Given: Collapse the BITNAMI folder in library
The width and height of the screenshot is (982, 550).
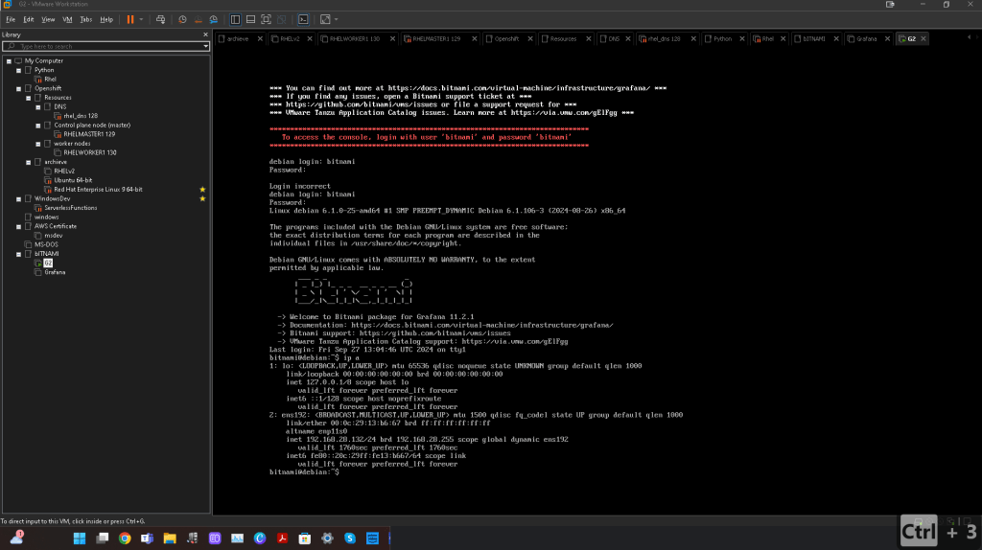Looking at the screenshot, I should point(19,254).
